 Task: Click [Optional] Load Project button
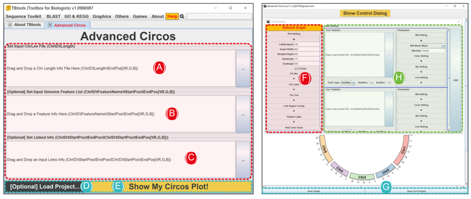pos(45,186)
